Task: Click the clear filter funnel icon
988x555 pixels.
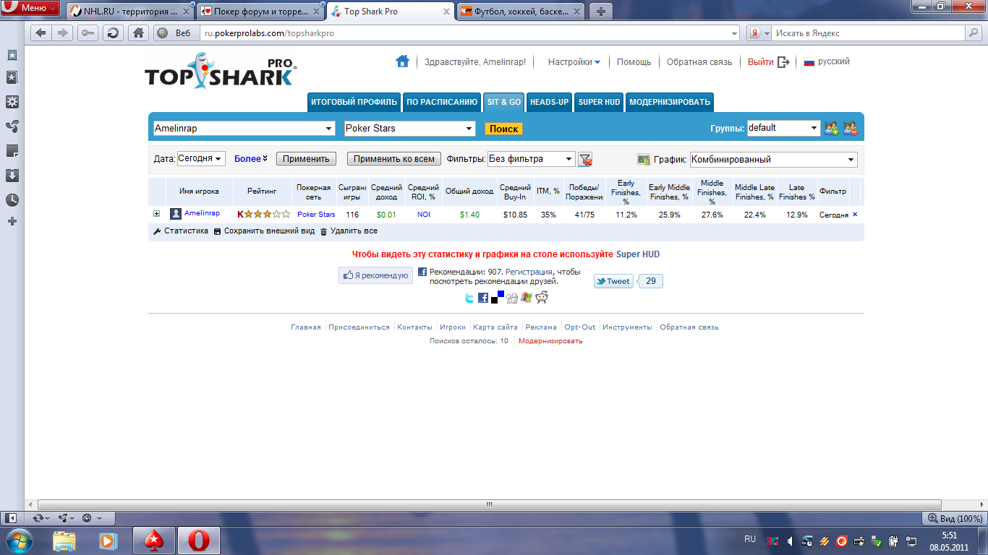Action: click(585, 159)
